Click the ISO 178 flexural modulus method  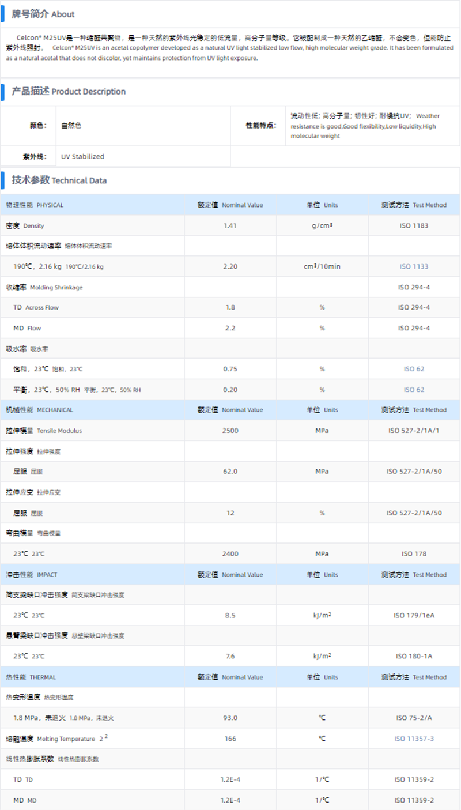tap(414, 553)
